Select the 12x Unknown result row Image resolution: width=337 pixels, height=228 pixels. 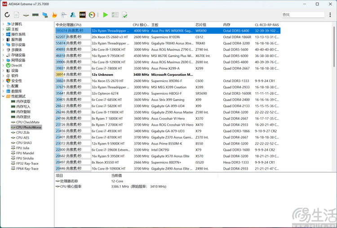click(x=168, y=75)
